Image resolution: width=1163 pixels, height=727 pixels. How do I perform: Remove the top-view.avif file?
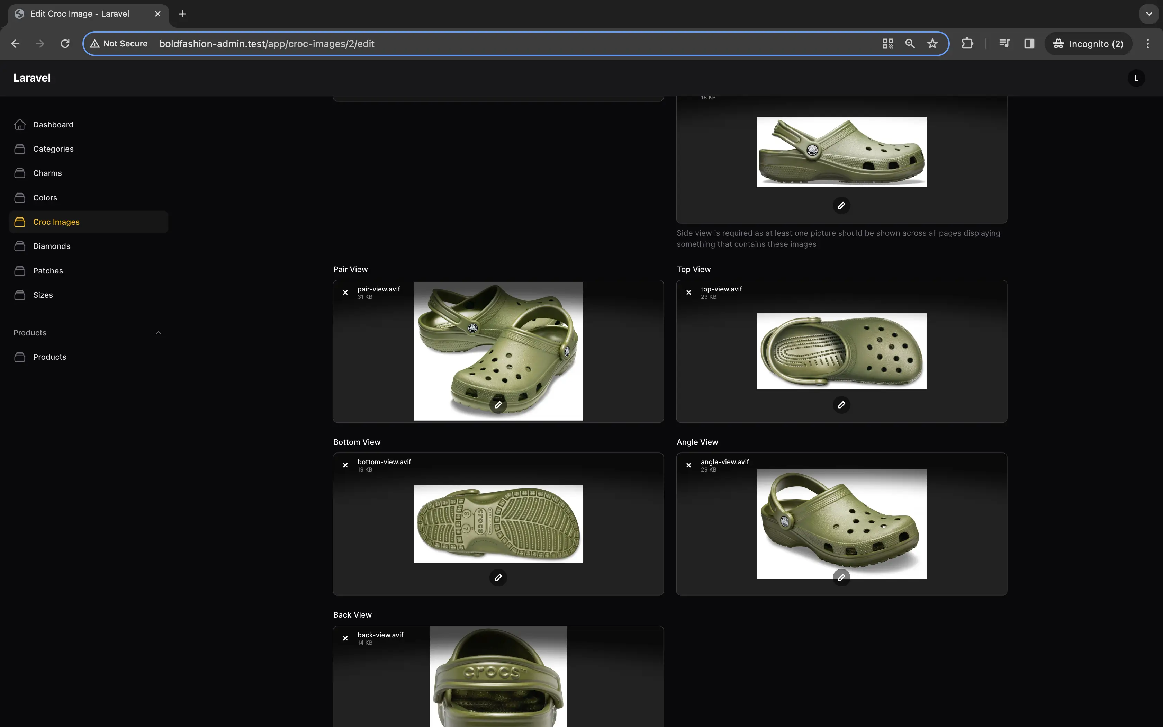[689, 292]
